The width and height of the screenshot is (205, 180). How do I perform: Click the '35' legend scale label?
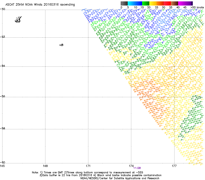(x=171, y=7)
